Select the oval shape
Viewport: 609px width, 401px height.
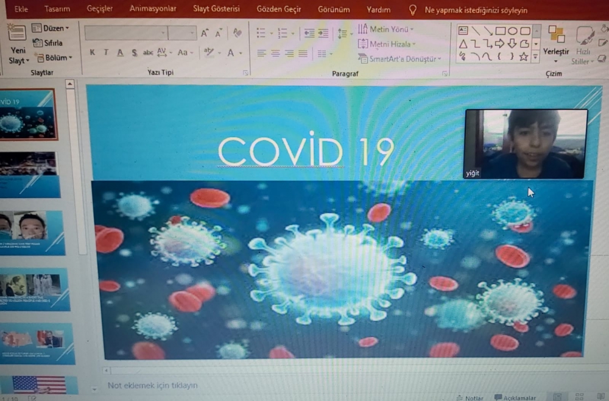(x=513, y=30)
